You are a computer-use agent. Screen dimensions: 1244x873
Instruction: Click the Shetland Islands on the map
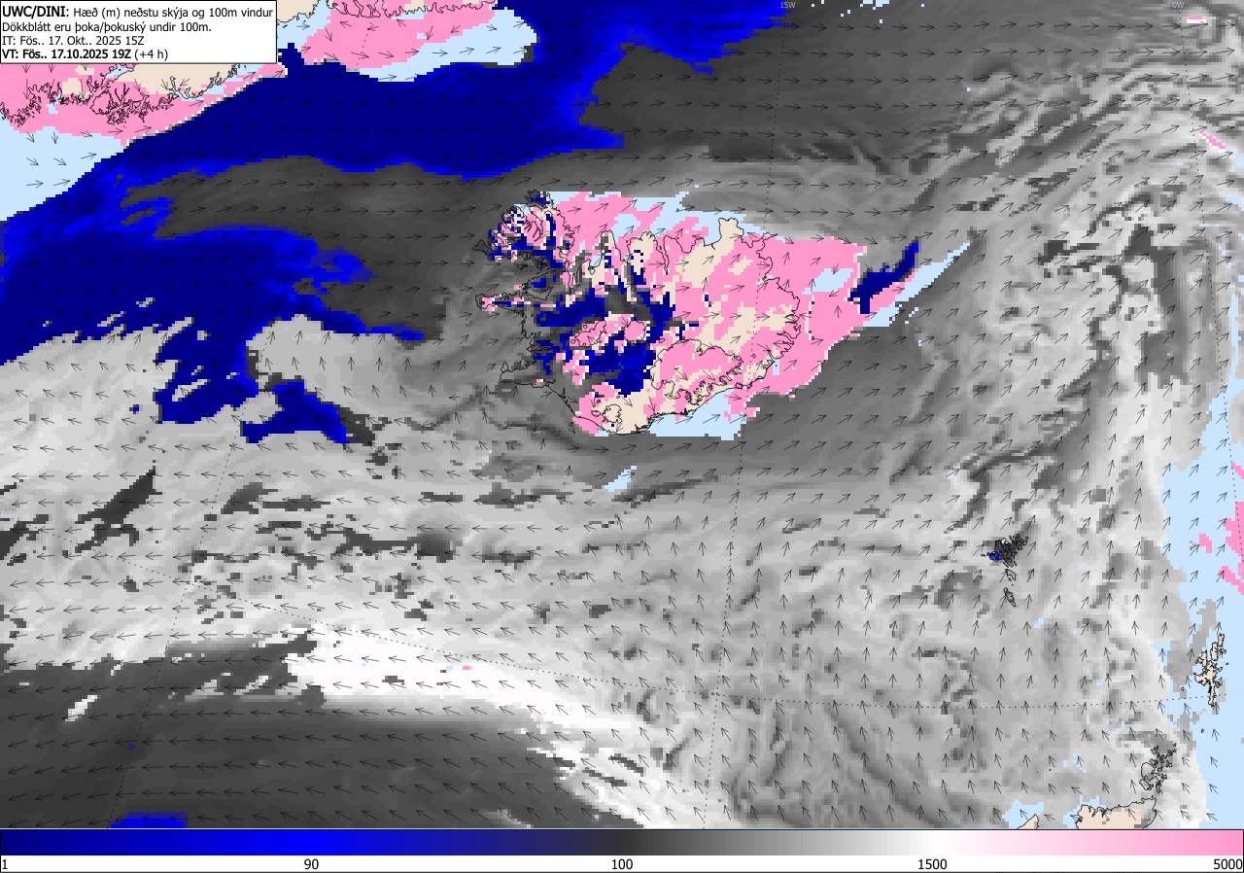pos(1210,671)
